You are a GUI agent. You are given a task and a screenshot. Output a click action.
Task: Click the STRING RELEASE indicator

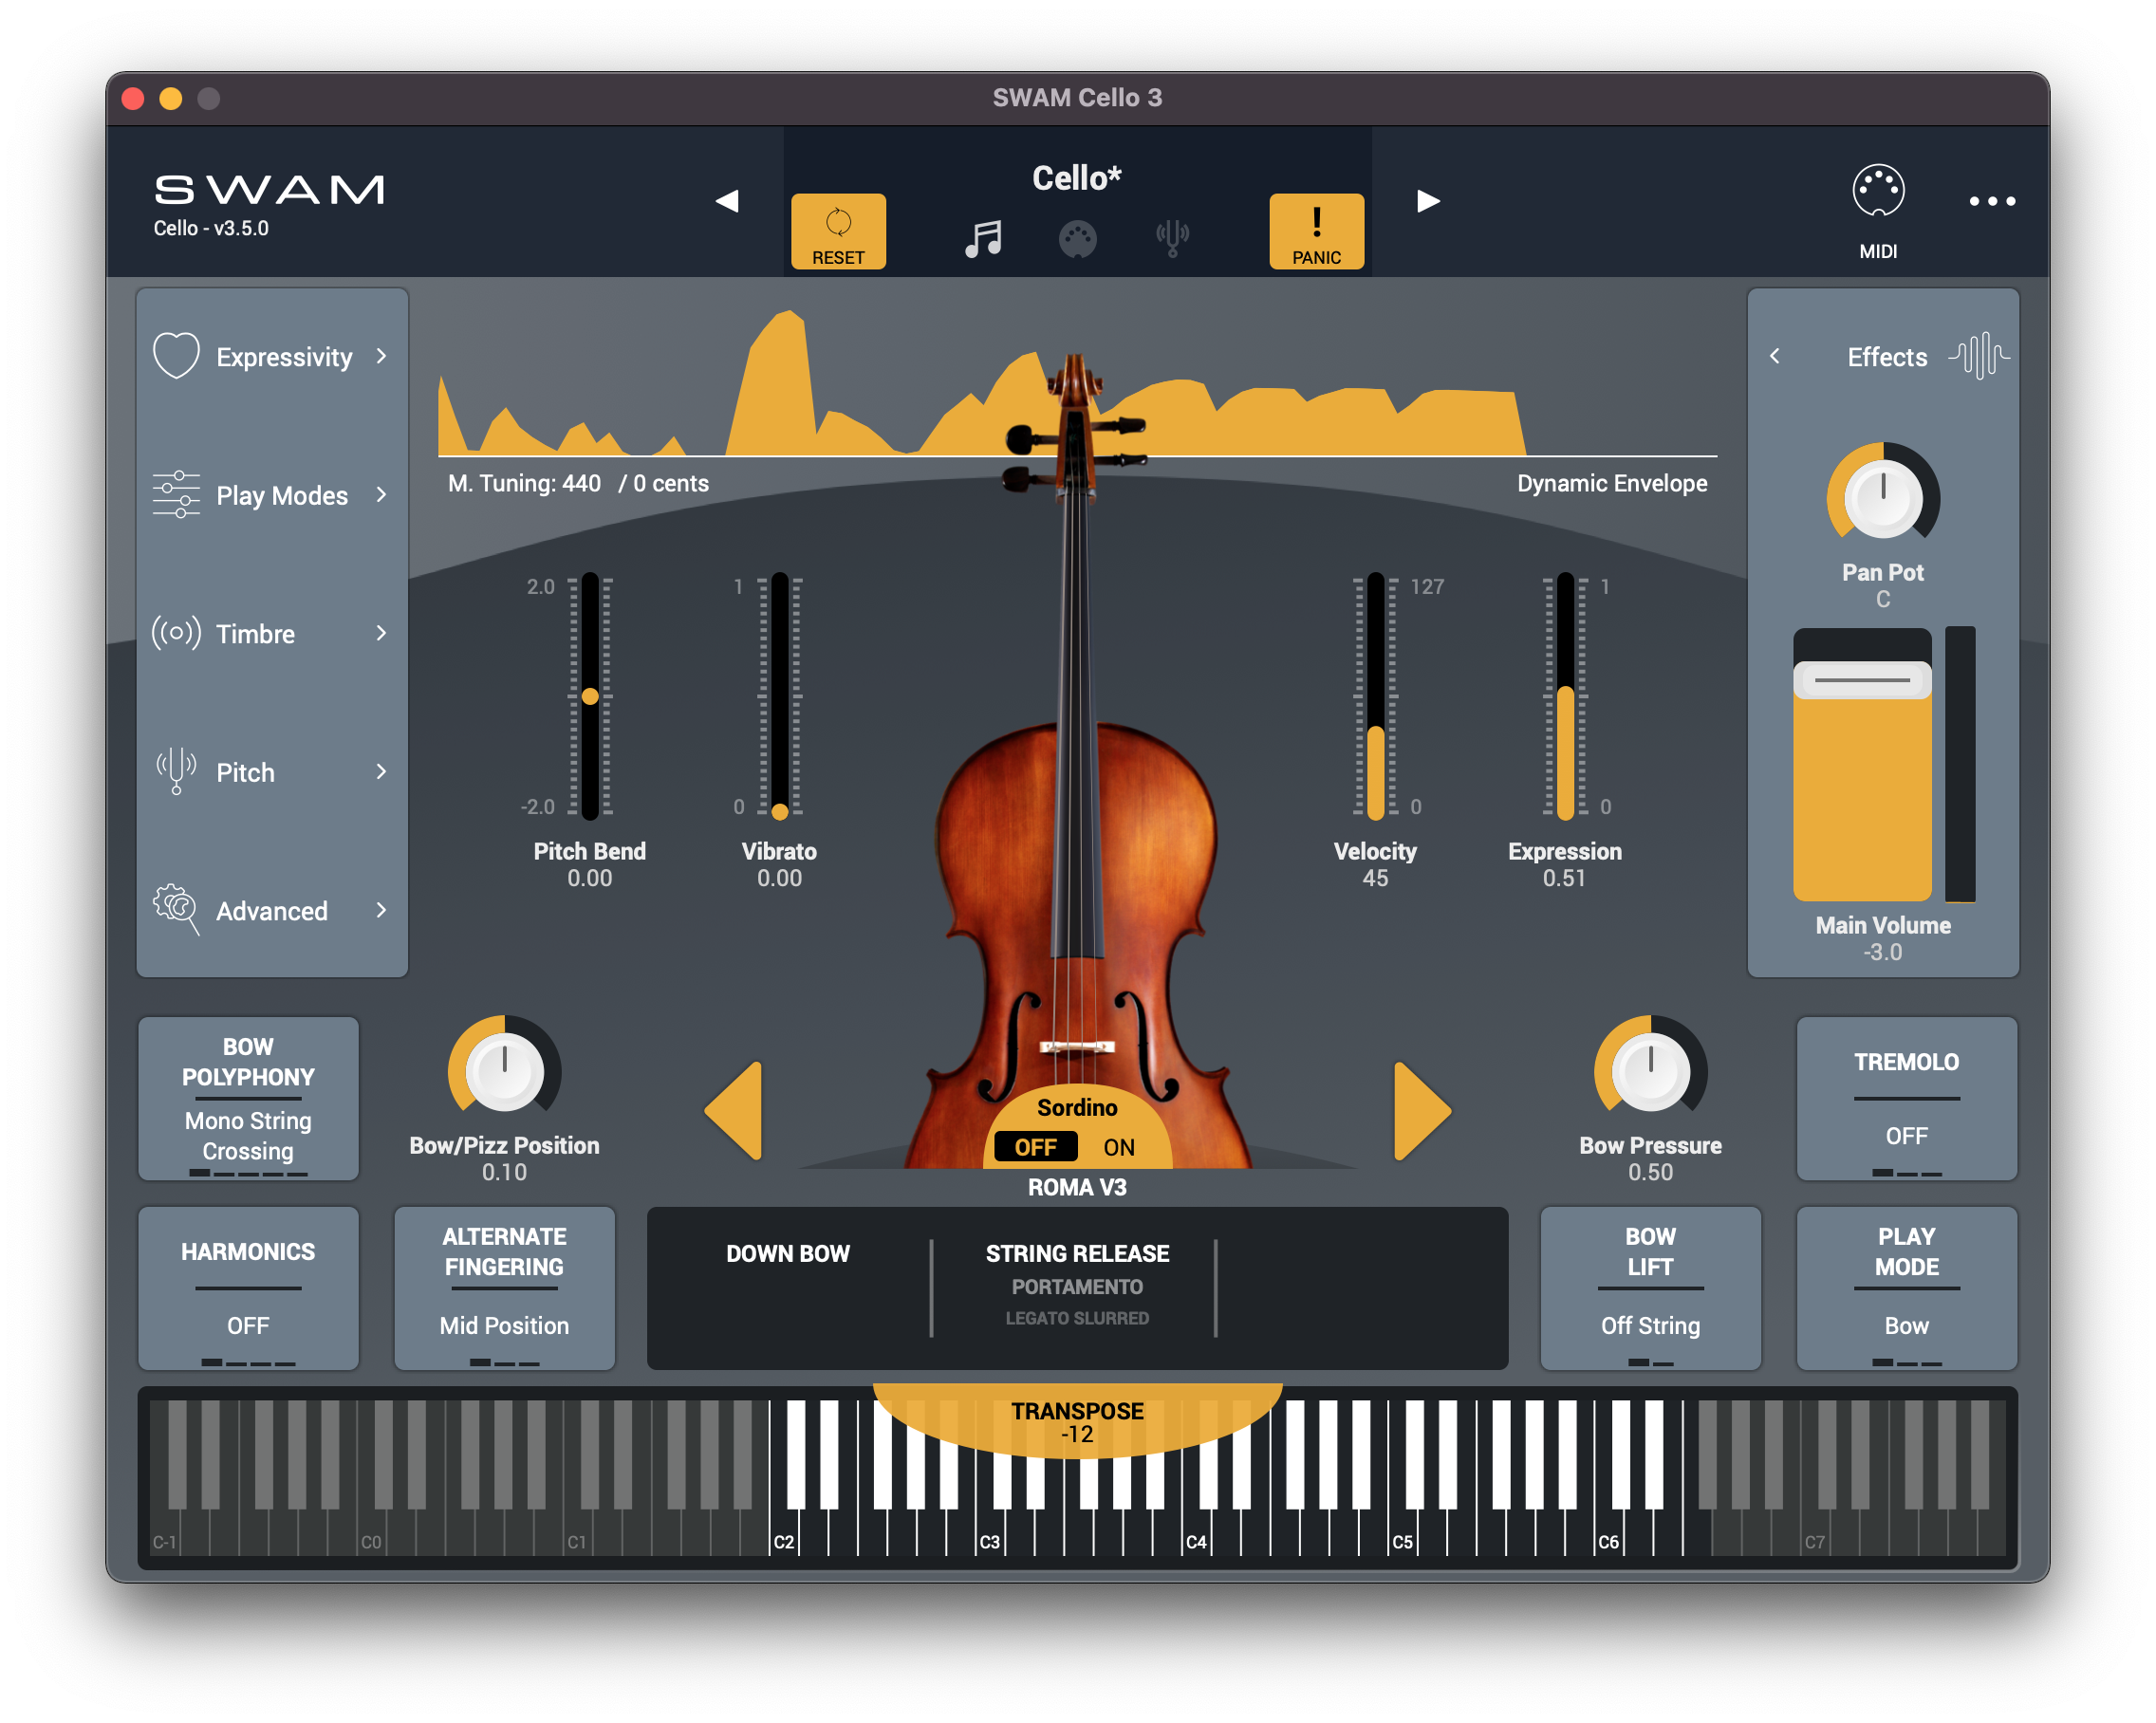[1077, 1253]
